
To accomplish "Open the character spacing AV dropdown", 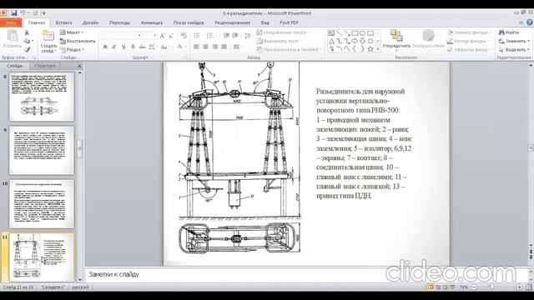I will [152, 47].
